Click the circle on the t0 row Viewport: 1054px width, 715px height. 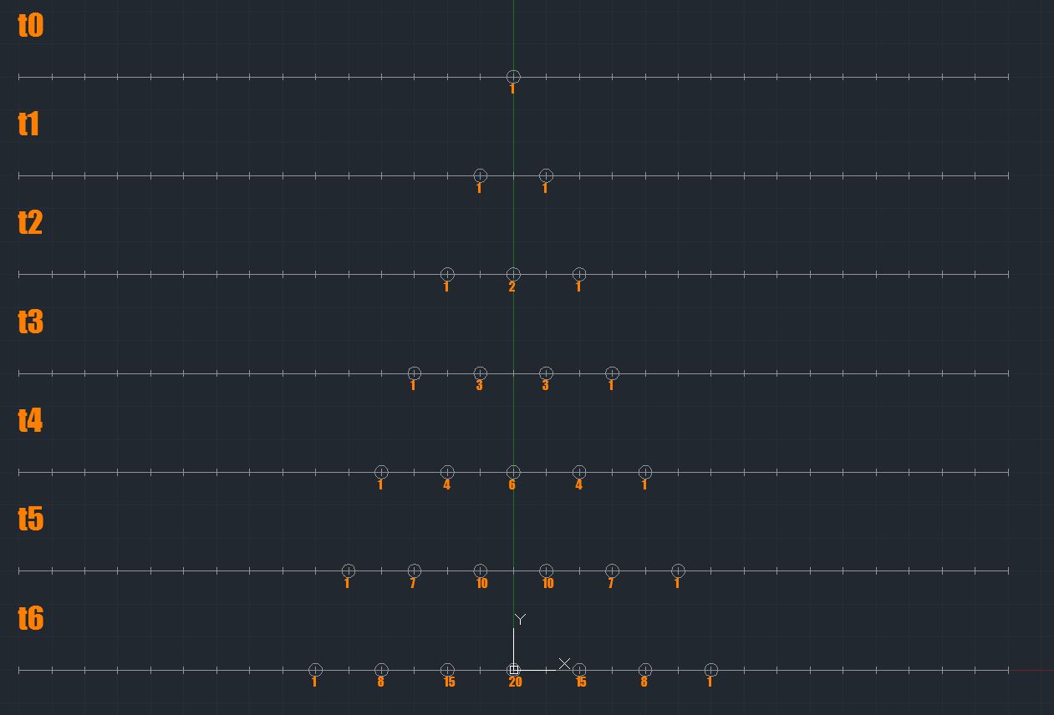[513, 77]
